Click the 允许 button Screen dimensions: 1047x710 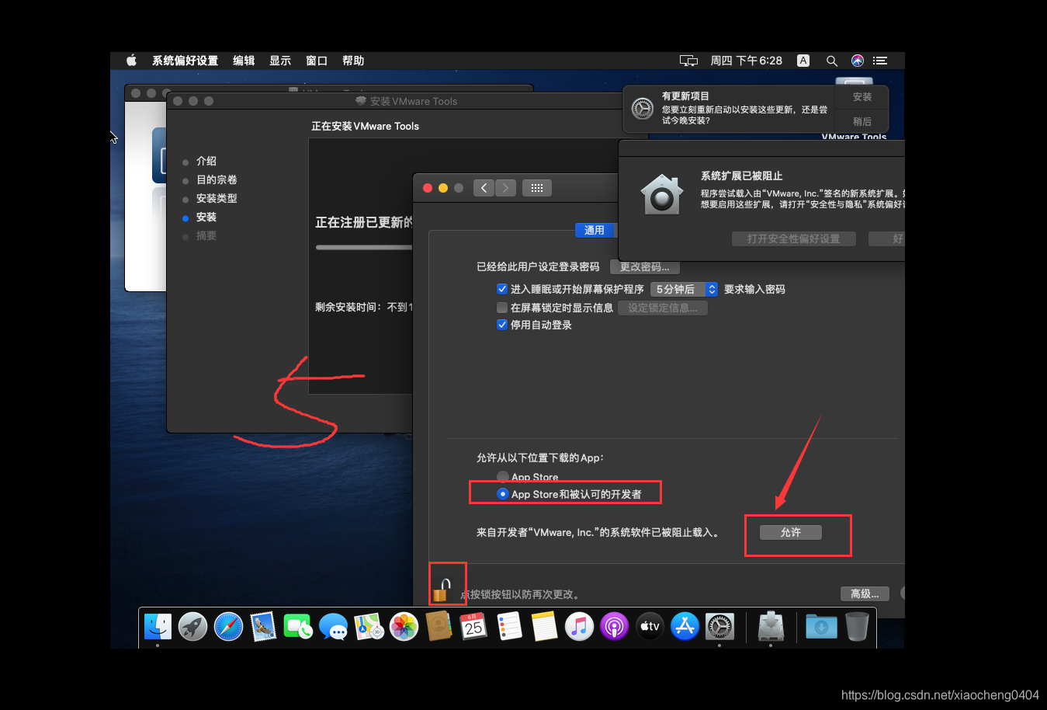790,532
